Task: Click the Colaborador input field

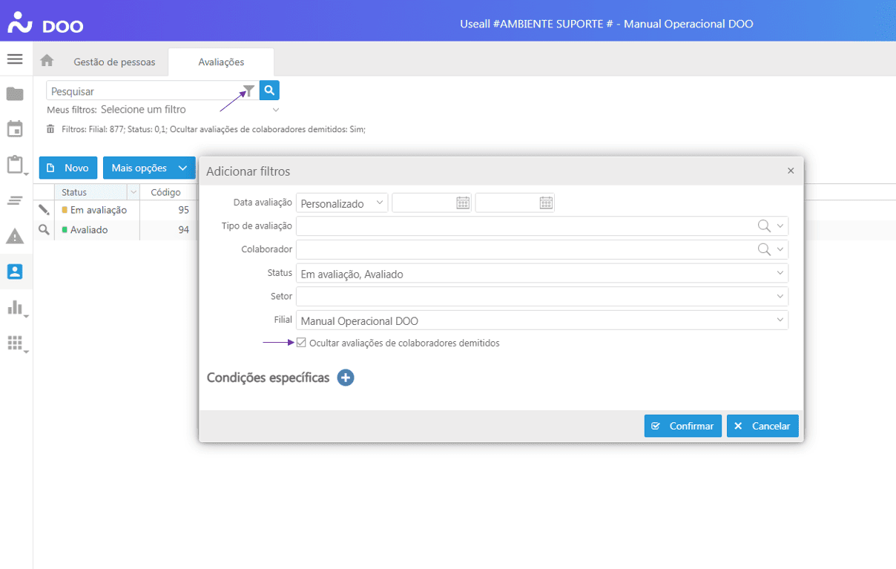Action: click(523, 250)
